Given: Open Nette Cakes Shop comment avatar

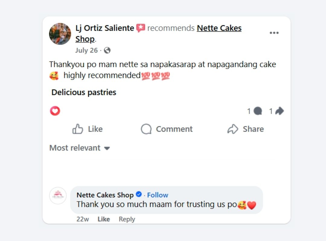Looking at the screenshot, I should pyautogui.click(x=58, y=196).
